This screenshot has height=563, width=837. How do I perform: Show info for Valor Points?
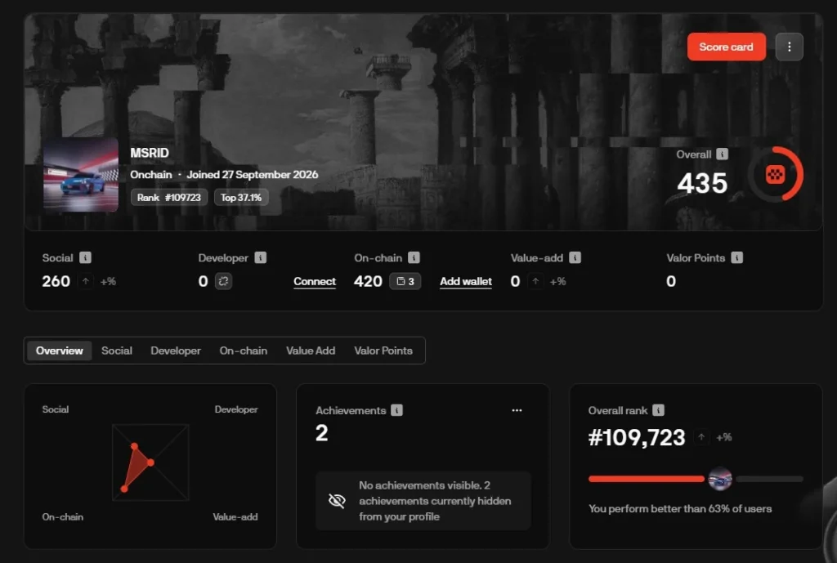pos(736,257)
